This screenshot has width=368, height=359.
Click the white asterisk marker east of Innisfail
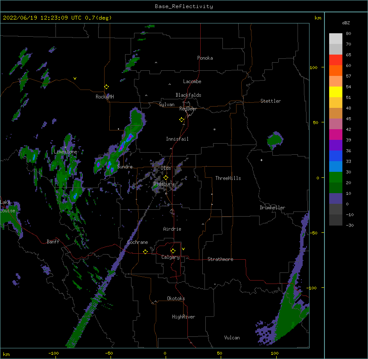tap(214, 129)
